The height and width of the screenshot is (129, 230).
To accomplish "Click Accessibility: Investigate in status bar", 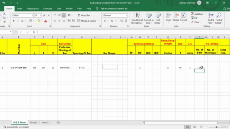I will tap(16, 127).
